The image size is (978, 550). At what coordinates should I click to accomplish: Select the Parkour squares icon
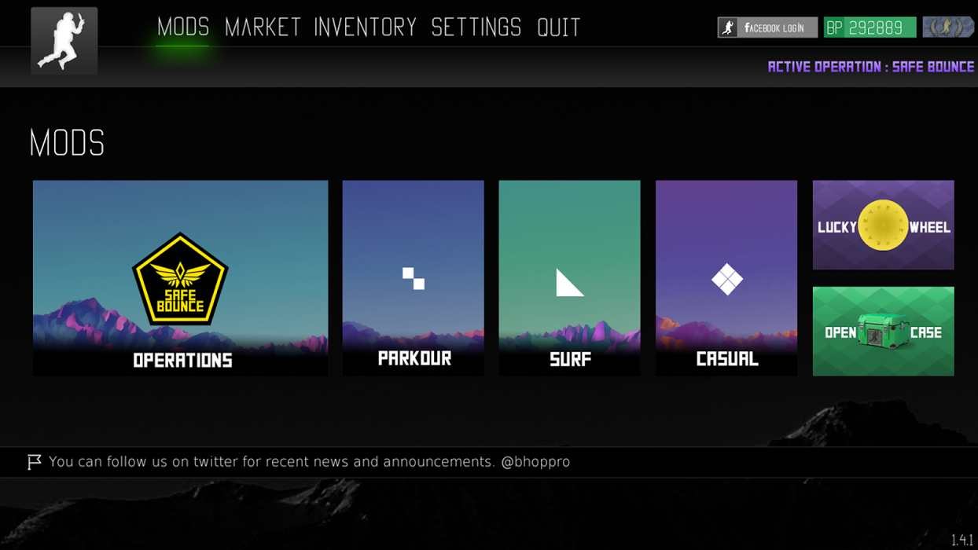tap(414, 278)
